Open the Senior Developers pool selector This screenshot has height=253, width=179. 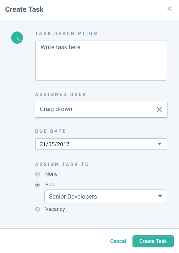pos(106,196)
